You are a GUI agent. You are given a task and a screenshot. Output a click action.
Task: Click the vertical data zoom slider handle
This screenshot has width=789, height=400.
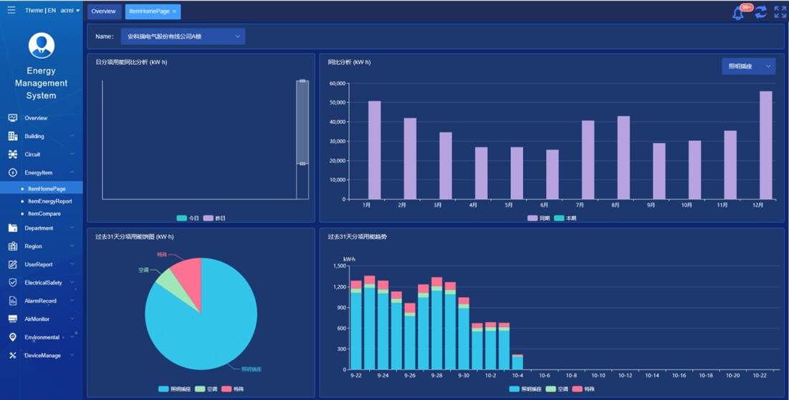[x=302, y=164]
